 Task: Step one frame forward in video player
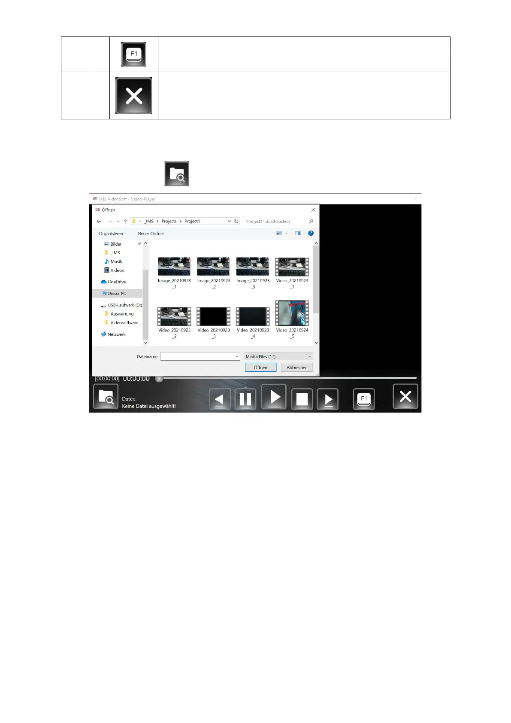click(328, 399)
